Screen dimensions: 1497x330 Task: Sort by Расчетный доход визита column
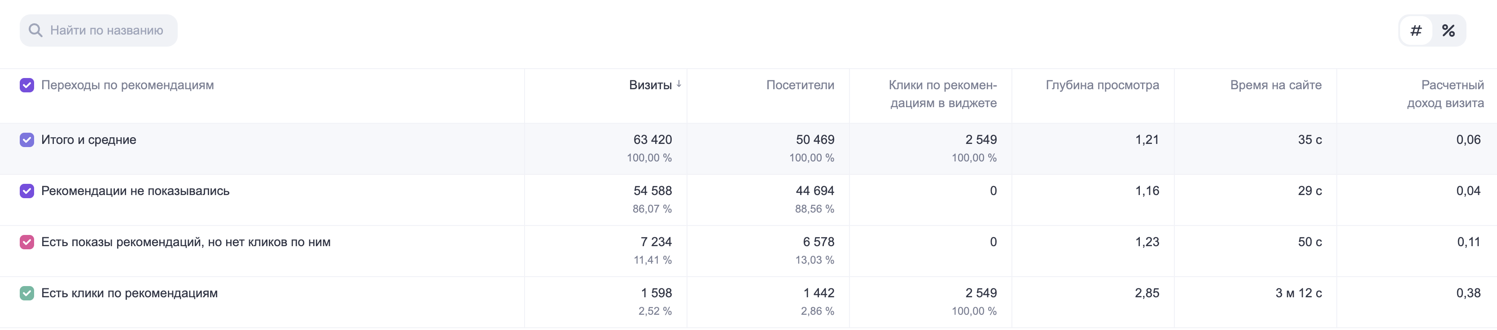pos(1445,94)
